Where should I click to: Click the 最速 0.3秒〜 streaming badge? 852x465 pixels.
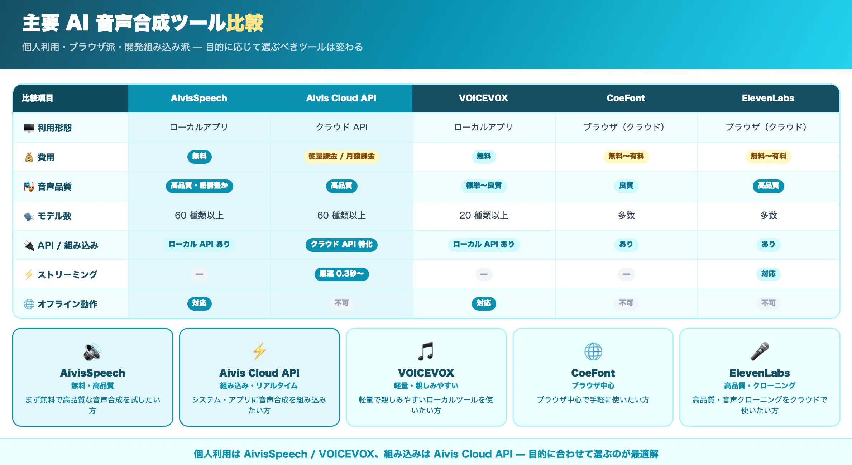point(341,274)
